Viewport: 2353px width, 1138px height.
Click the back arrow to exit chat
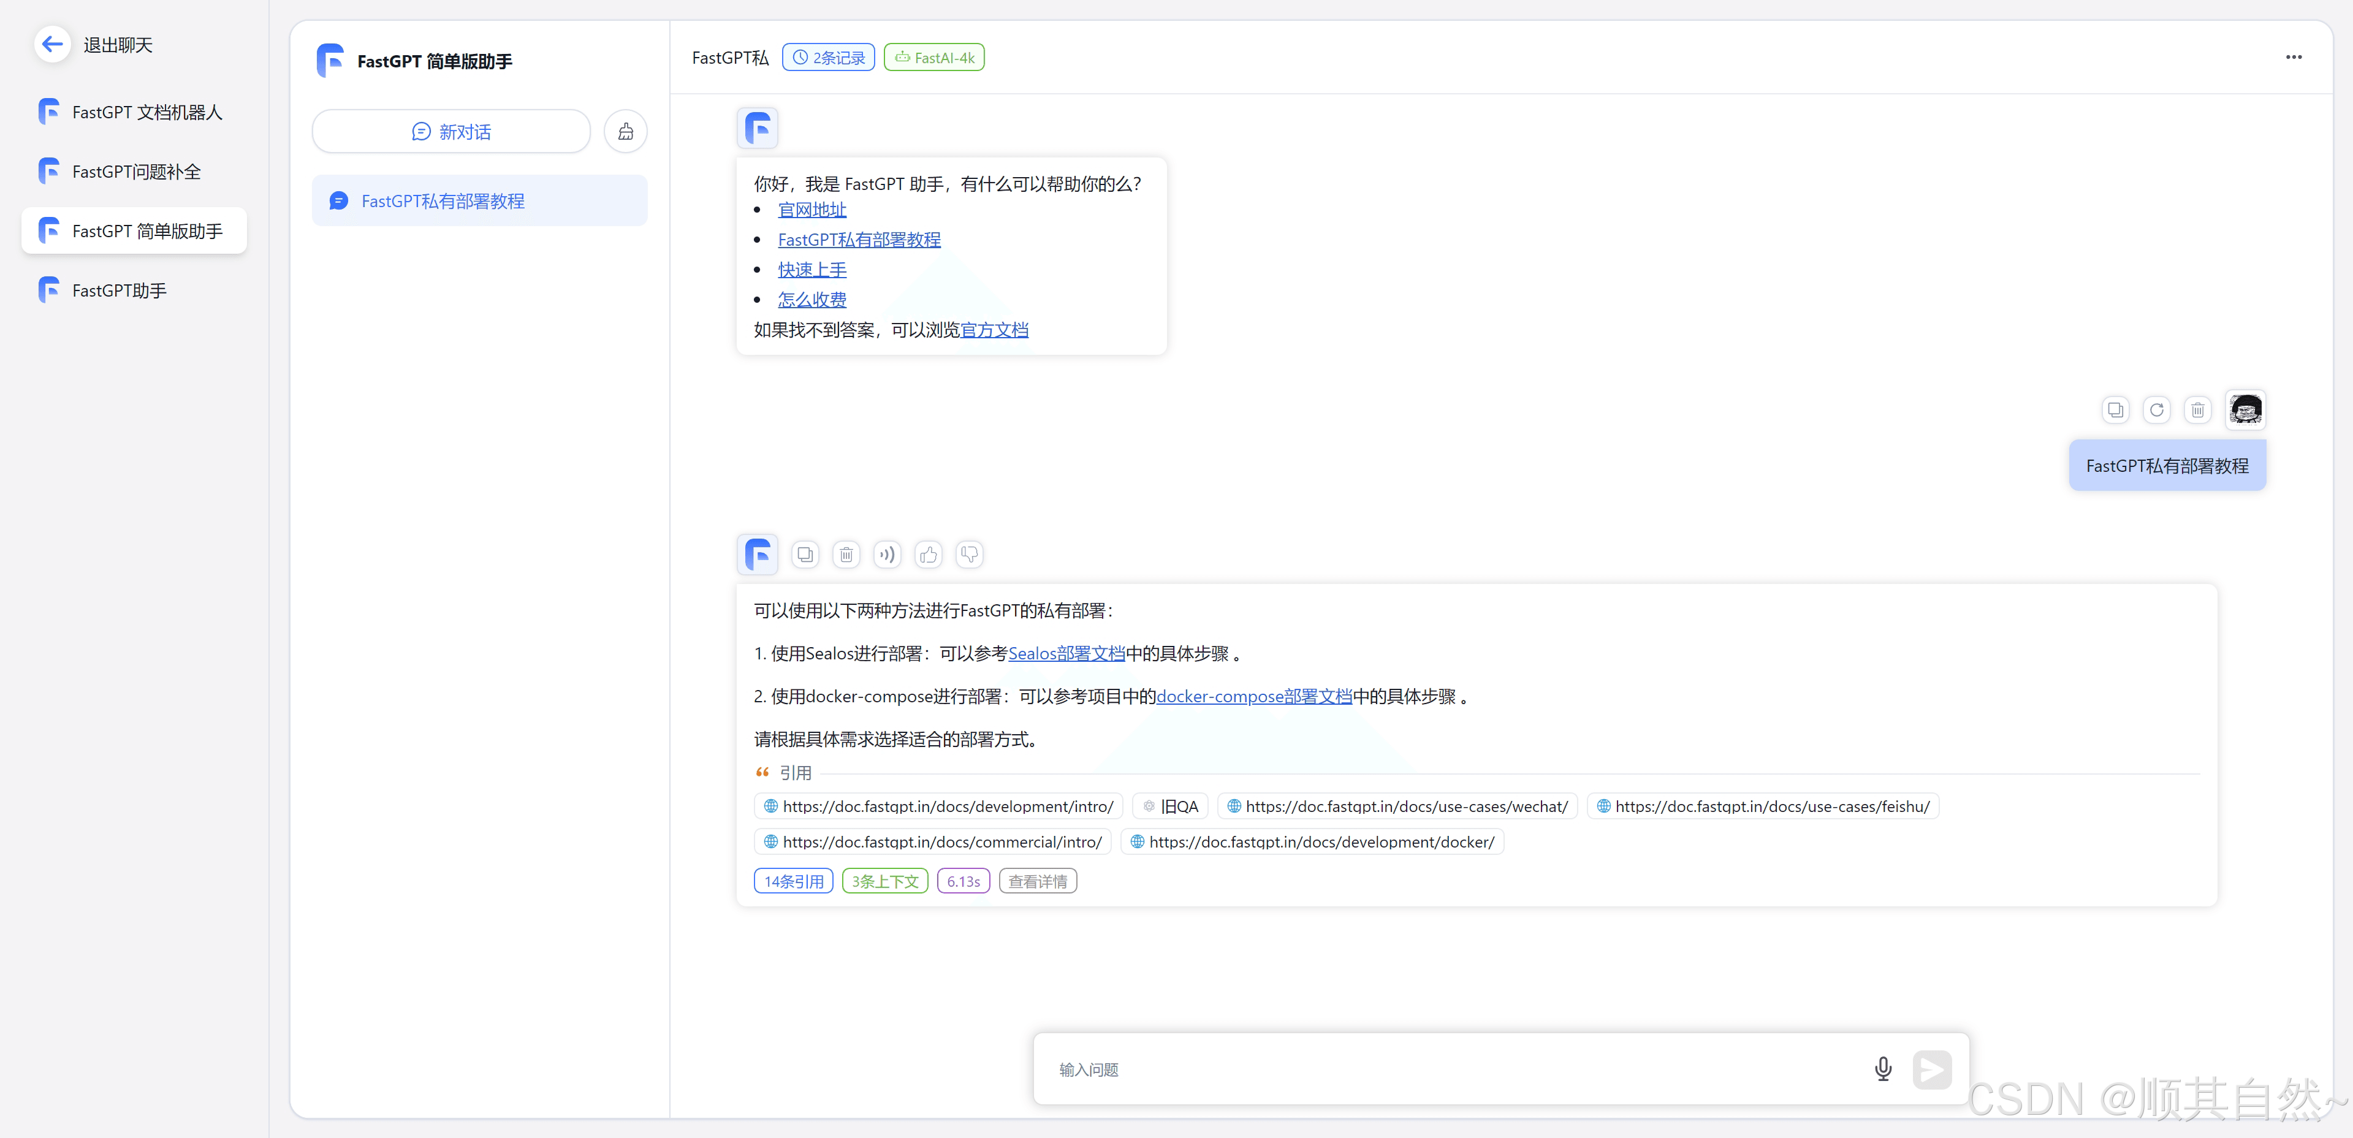(x=52, y=44)
